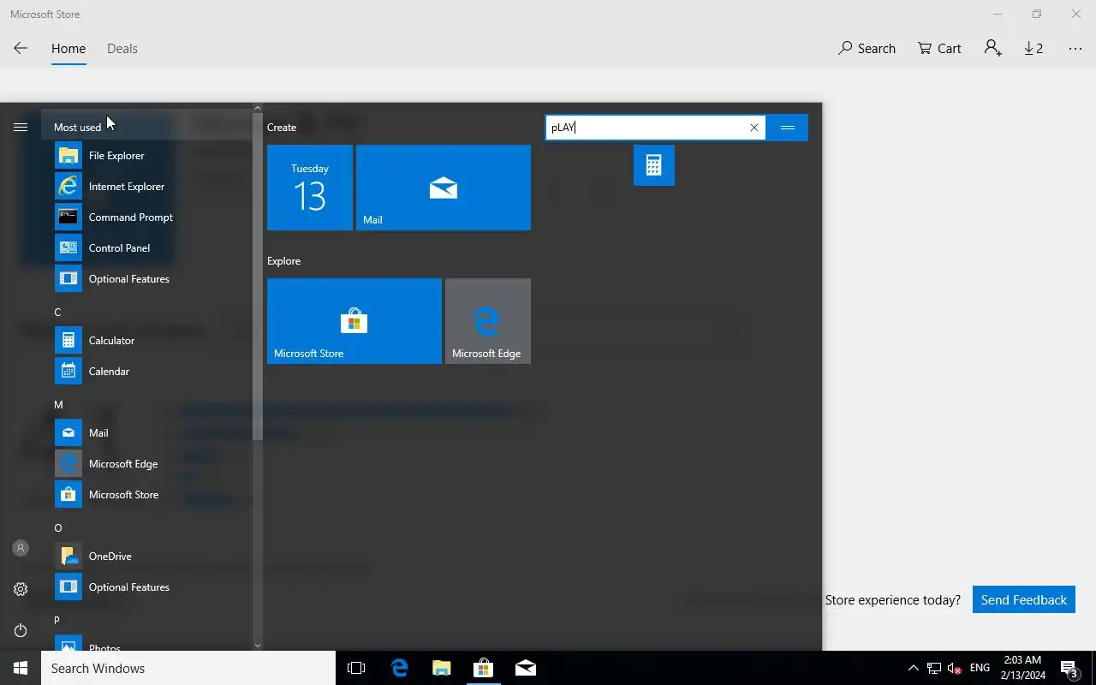Viewport: 1096px width, 685px height.
Task: Open the user account icon in Start
Action: [21, 548]
